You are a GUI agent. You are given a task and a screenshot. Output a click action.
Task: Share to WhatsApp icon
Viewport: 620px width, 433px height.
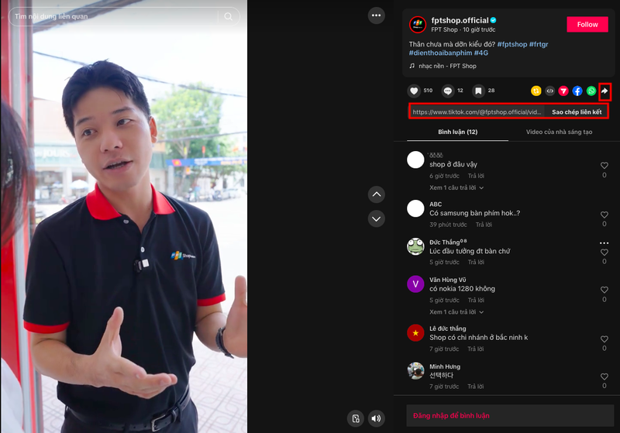pos(591,91)
